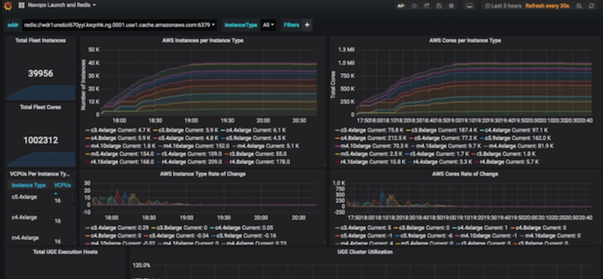Open the Grafana logo main menu

[8, 6]
